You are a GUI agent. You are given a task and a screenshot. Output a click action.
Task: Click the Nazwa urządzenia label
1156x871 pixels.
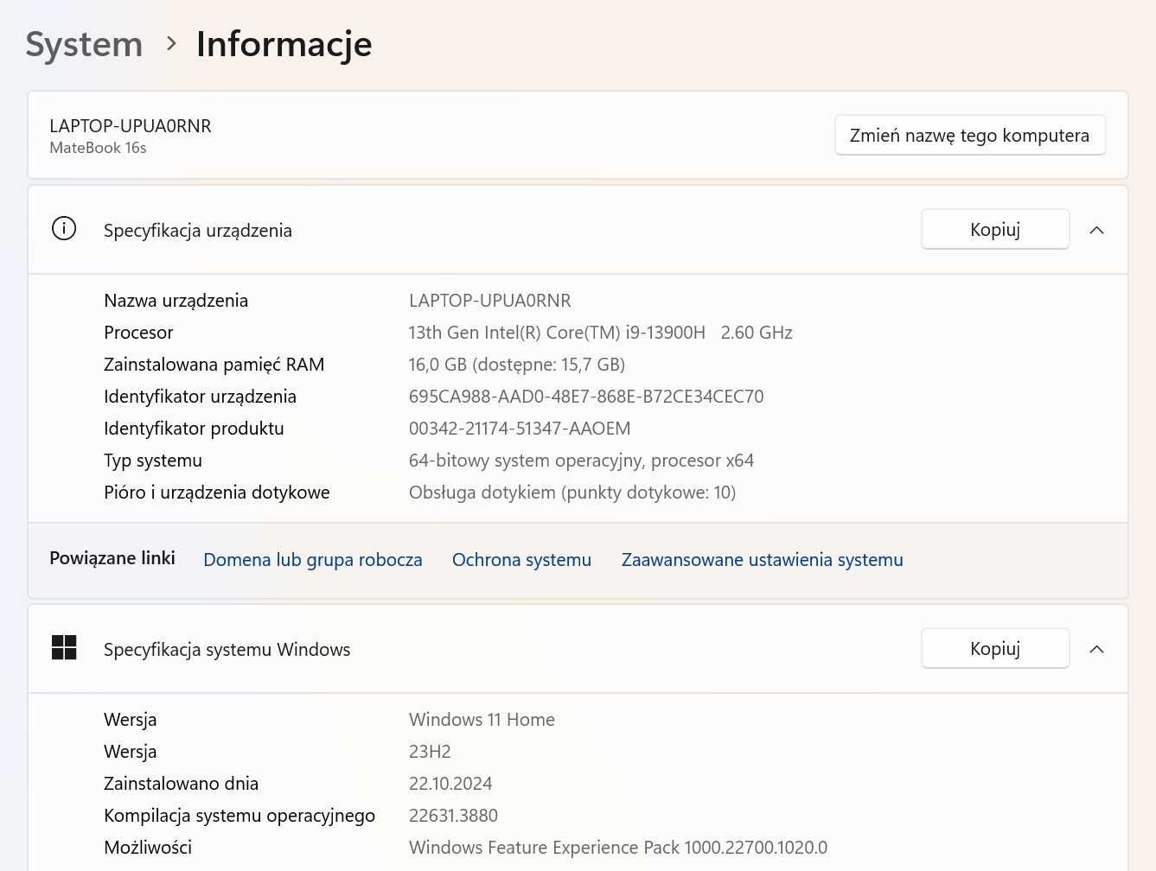pos(176,301)
